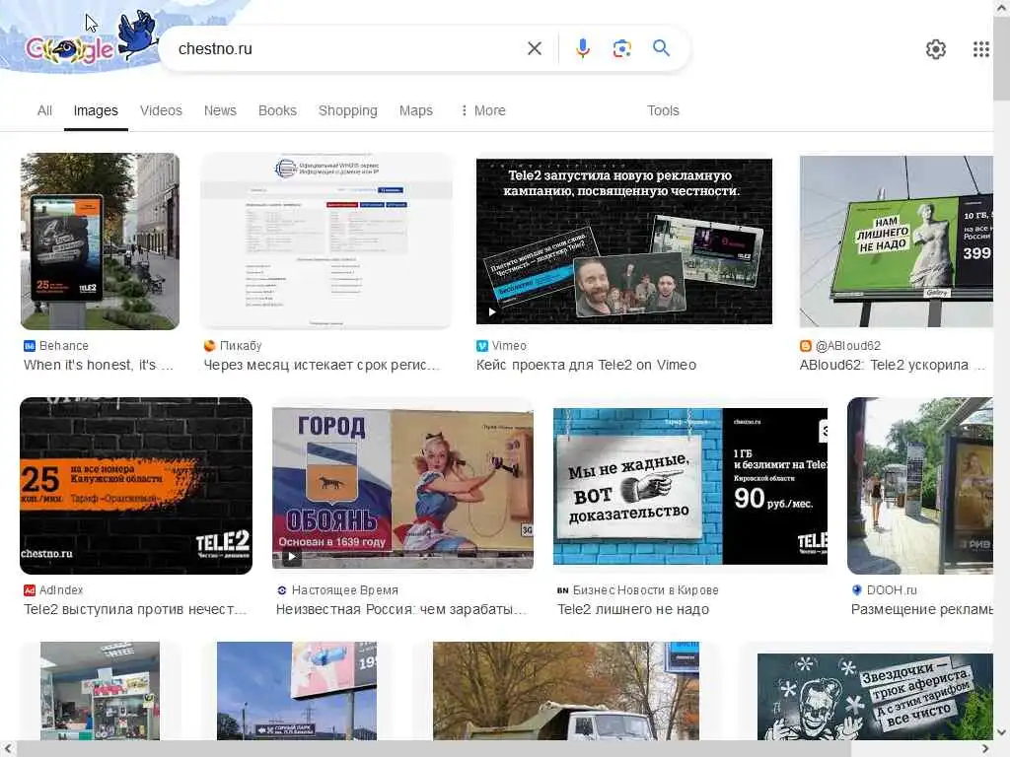This screenshot has width=1010, height=757.
Task: Open the Vimeo Tele2 campaign thumbnail
Action: tap(623, 241)
